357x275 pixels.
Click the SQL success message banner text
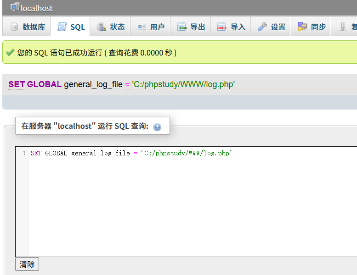(x=96, y=53)
